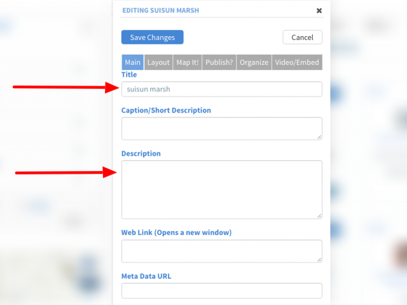Click the Title field label
The image size is (407, 305).
coord(129,75)
